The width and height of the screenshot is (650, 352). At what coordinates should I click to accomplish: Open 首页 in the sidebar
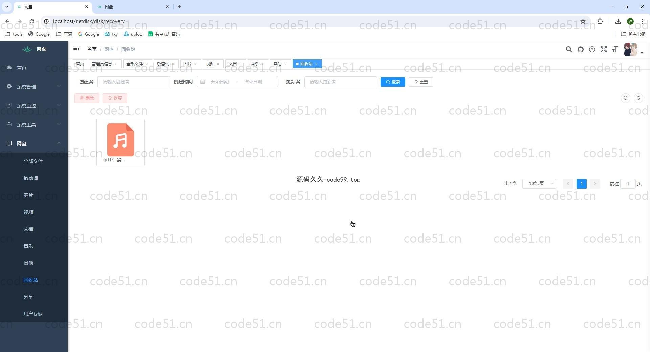click(x=34, y=68)
